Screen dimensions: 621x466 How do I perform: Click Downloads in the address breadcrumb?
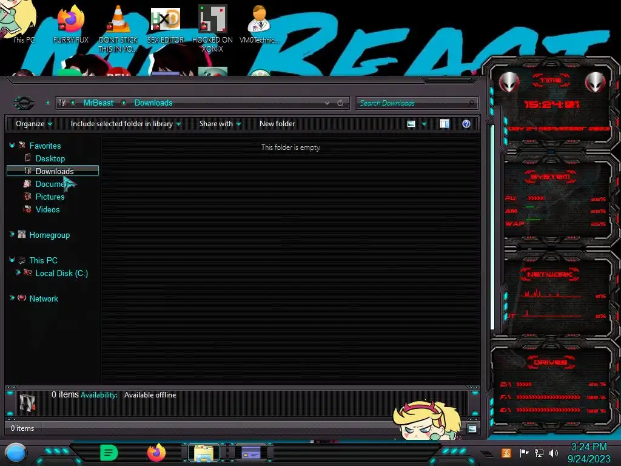tap(153, 103)
